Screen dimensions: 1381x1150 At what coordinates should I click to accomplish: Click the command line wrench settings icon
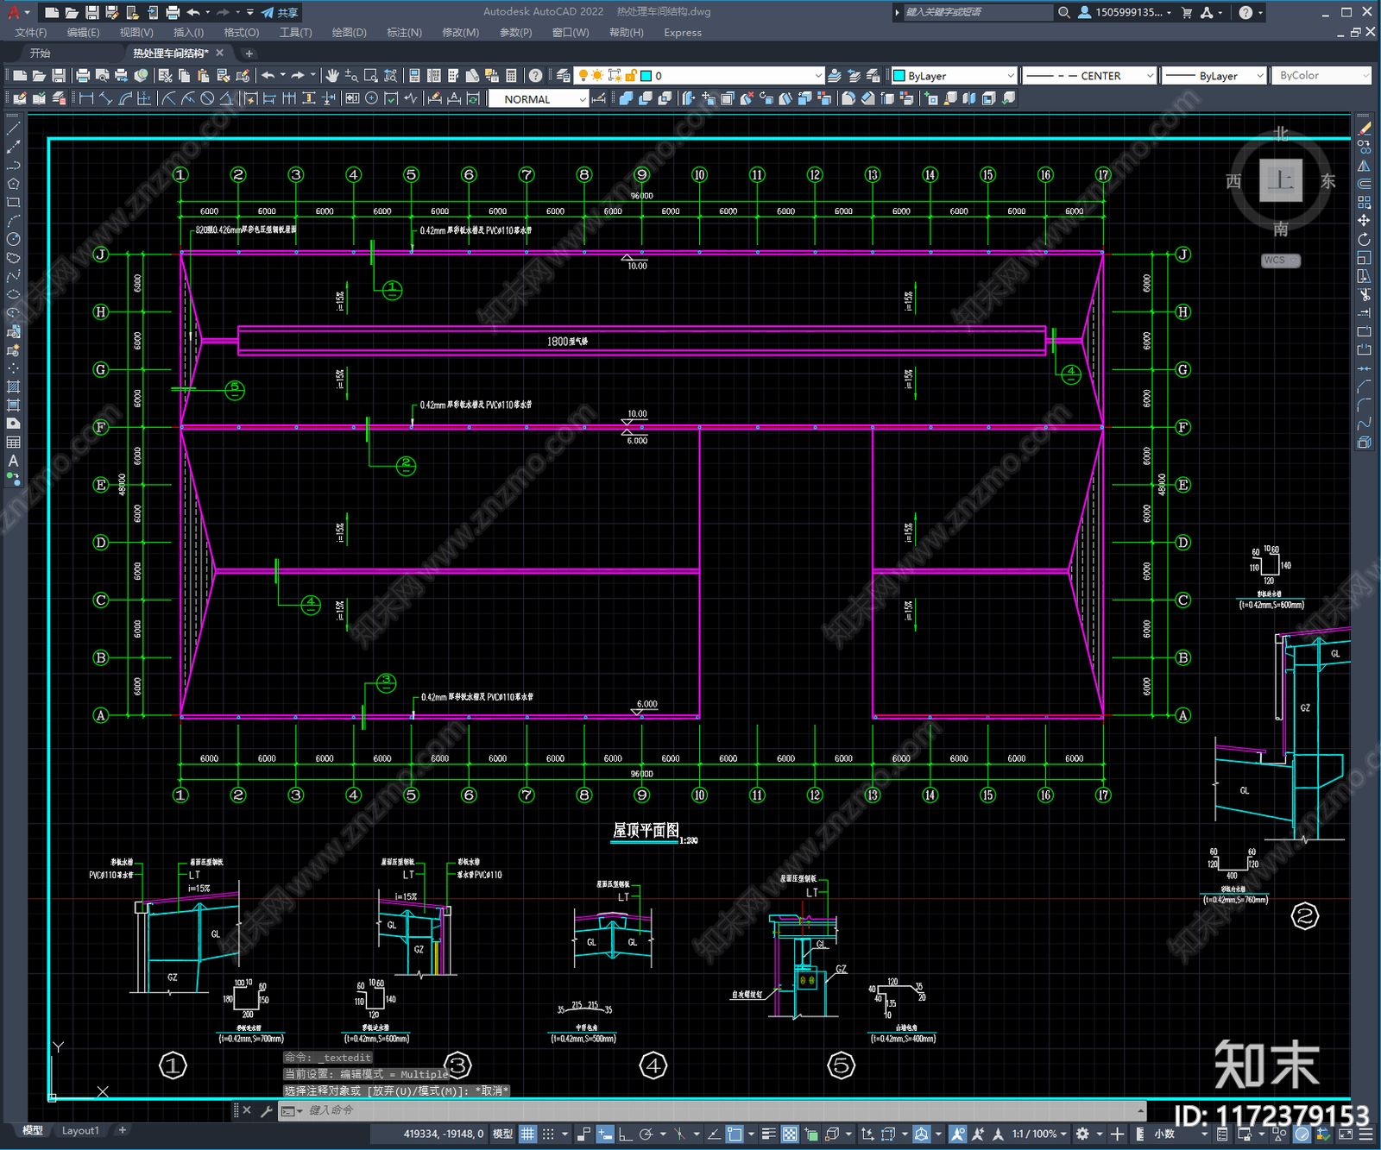click(267, 1111)
